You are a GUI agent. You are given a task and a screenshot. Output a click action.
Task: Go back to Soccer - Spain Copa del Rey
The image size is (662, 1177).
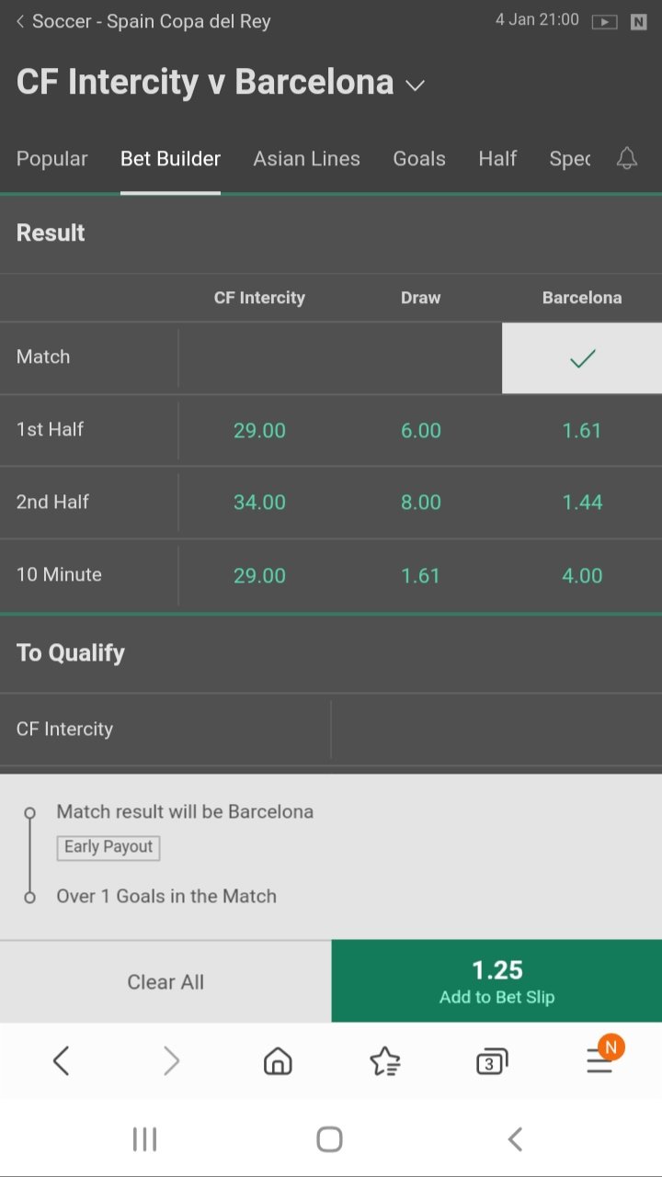pos(143,21)
